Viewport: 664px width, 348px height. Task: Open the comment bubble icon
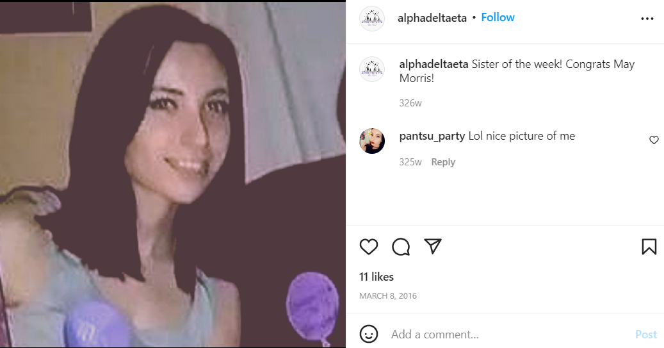401,247
